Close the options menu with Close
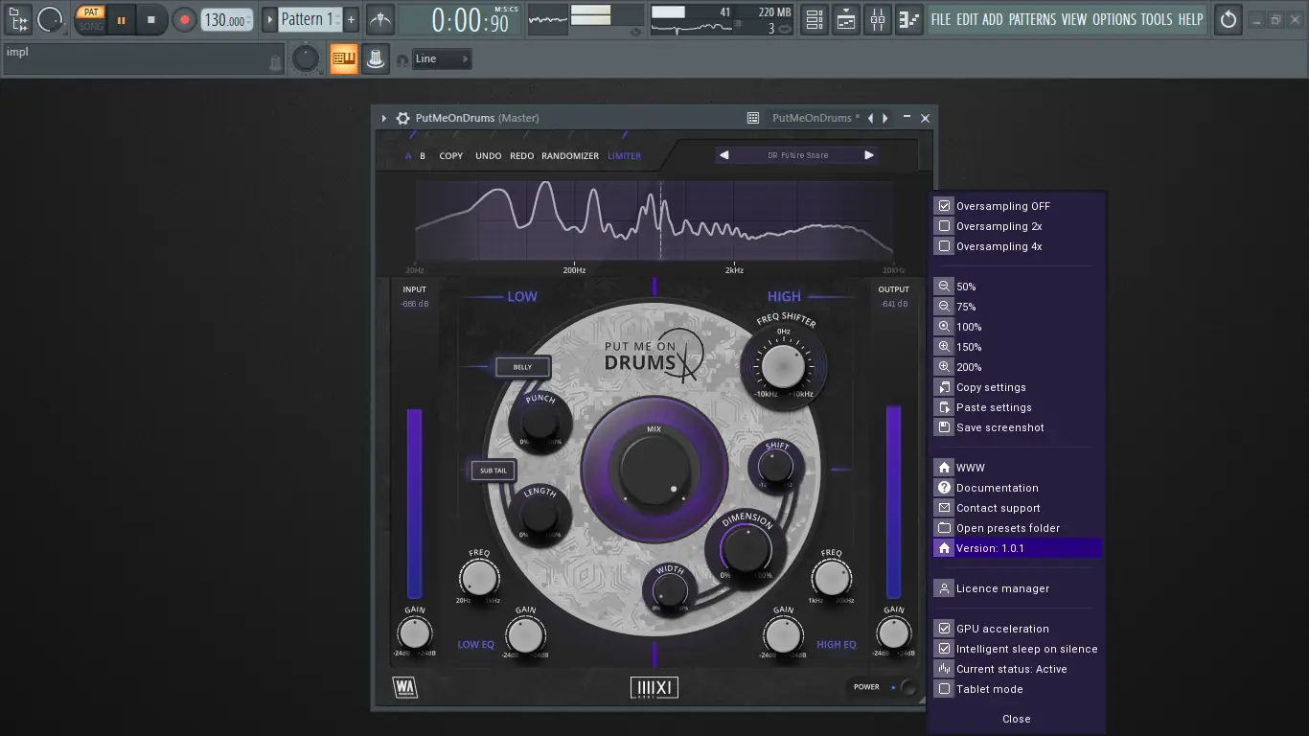 1017,719
